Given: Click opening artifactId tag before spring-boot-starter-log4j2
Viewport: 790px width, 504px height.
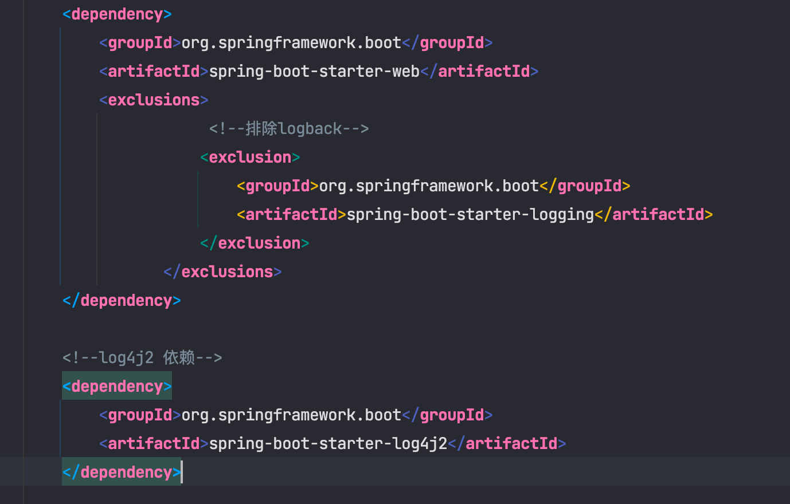Looking at the screenshot, I should click(154, 443).
